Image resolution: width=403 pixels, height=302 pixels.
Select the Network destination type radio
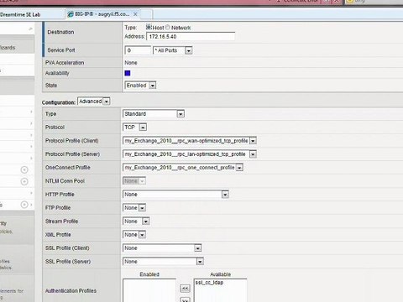167,27
